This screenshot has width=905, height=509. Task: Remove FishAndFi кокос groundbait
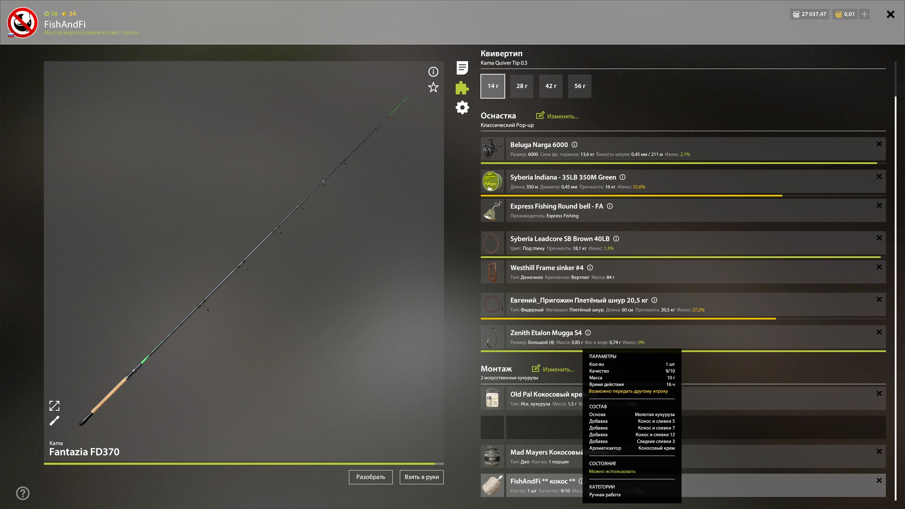click(879, 480)
